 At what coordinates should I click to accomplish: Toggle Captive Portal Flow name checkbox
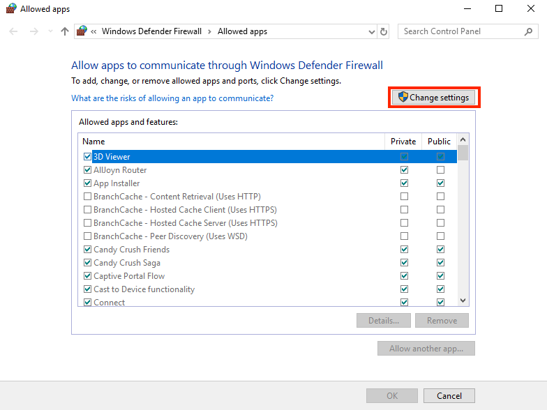point(88,276)
